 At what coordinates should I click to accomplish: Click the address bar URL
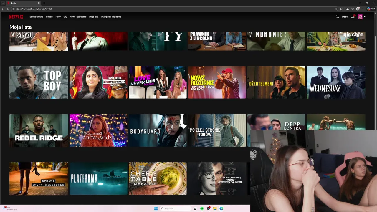pos(34,9)
